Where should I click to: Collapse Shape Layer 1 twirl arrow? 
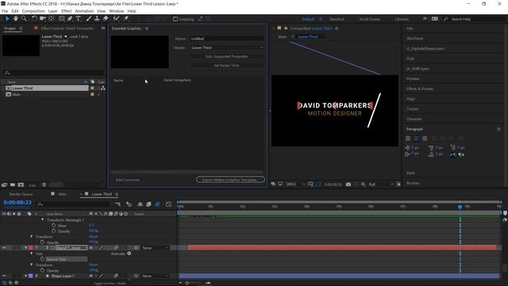pyautogui.click(x=25, y=276)
